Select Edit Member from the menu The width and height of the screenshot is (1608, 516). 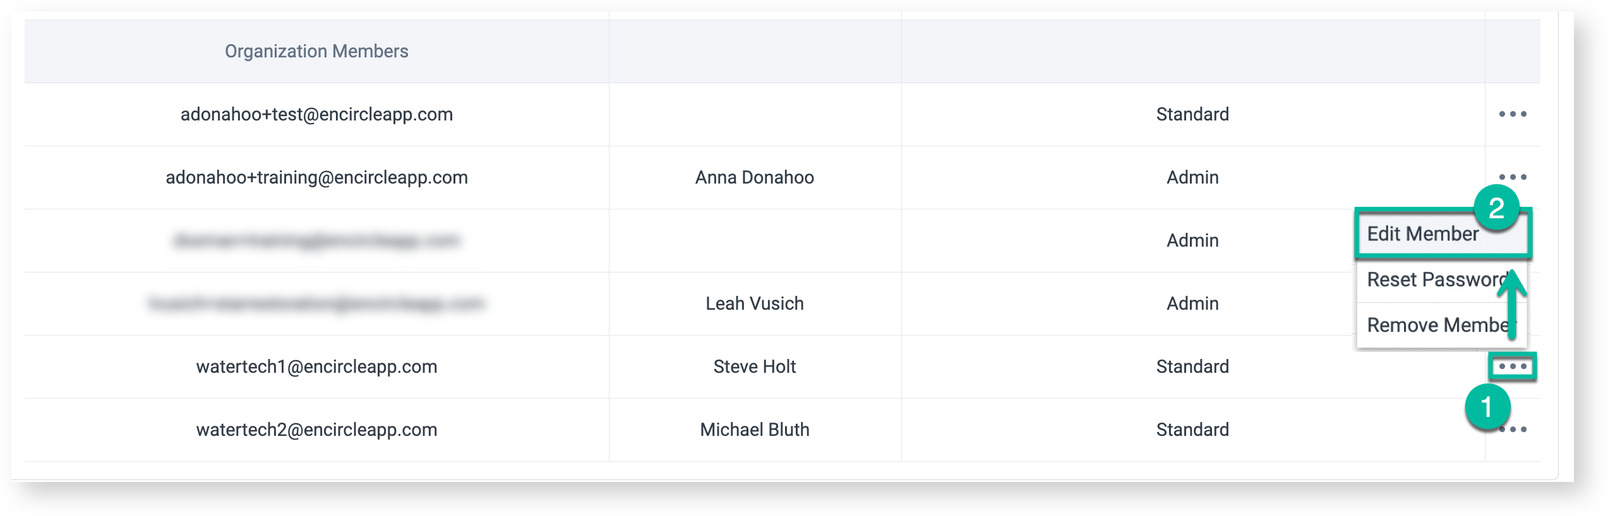tap(1422, 234)
